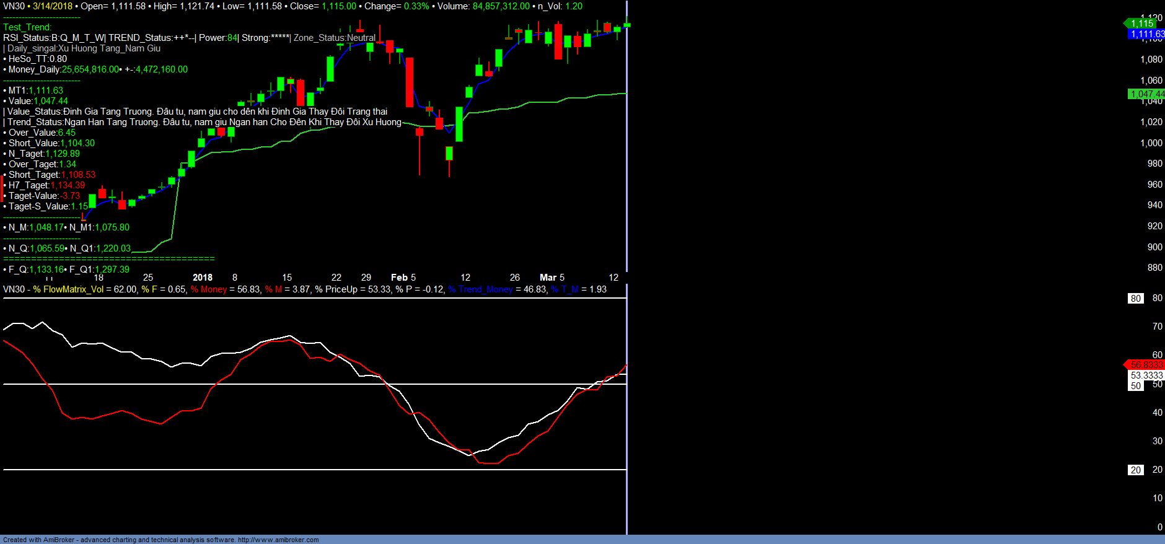The height and width of the screenshot is (544, 1165).
Task: Click the green 1,115 price axis label
Action: (1142, 24)
